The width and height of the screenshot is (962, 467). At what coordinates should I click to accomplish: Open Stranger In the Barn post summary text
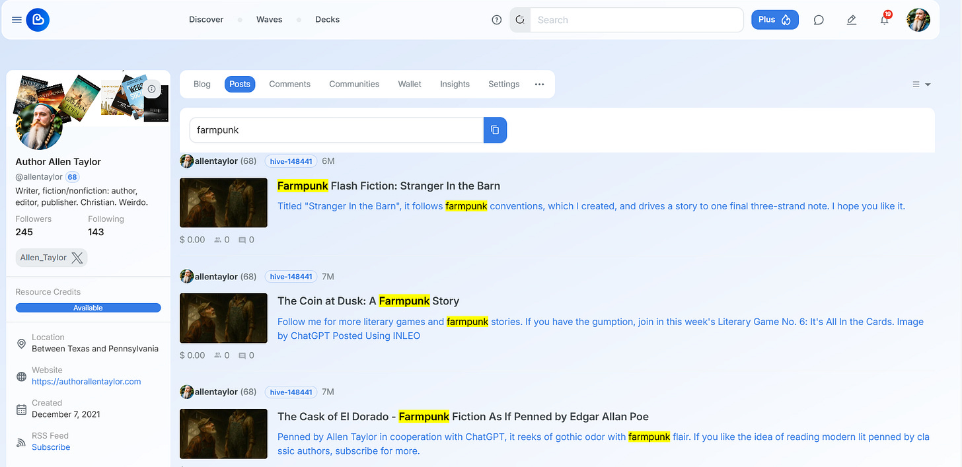point(591,206)
